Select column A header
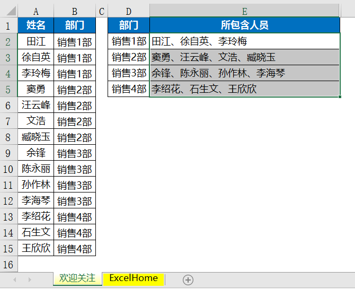 [x=36, y=11]
